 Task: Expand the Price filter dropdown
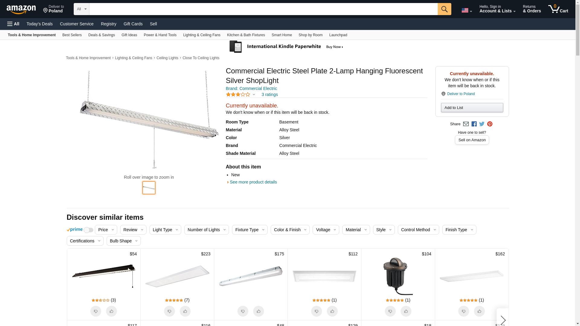pyautogui.click(x=106, y=230)
